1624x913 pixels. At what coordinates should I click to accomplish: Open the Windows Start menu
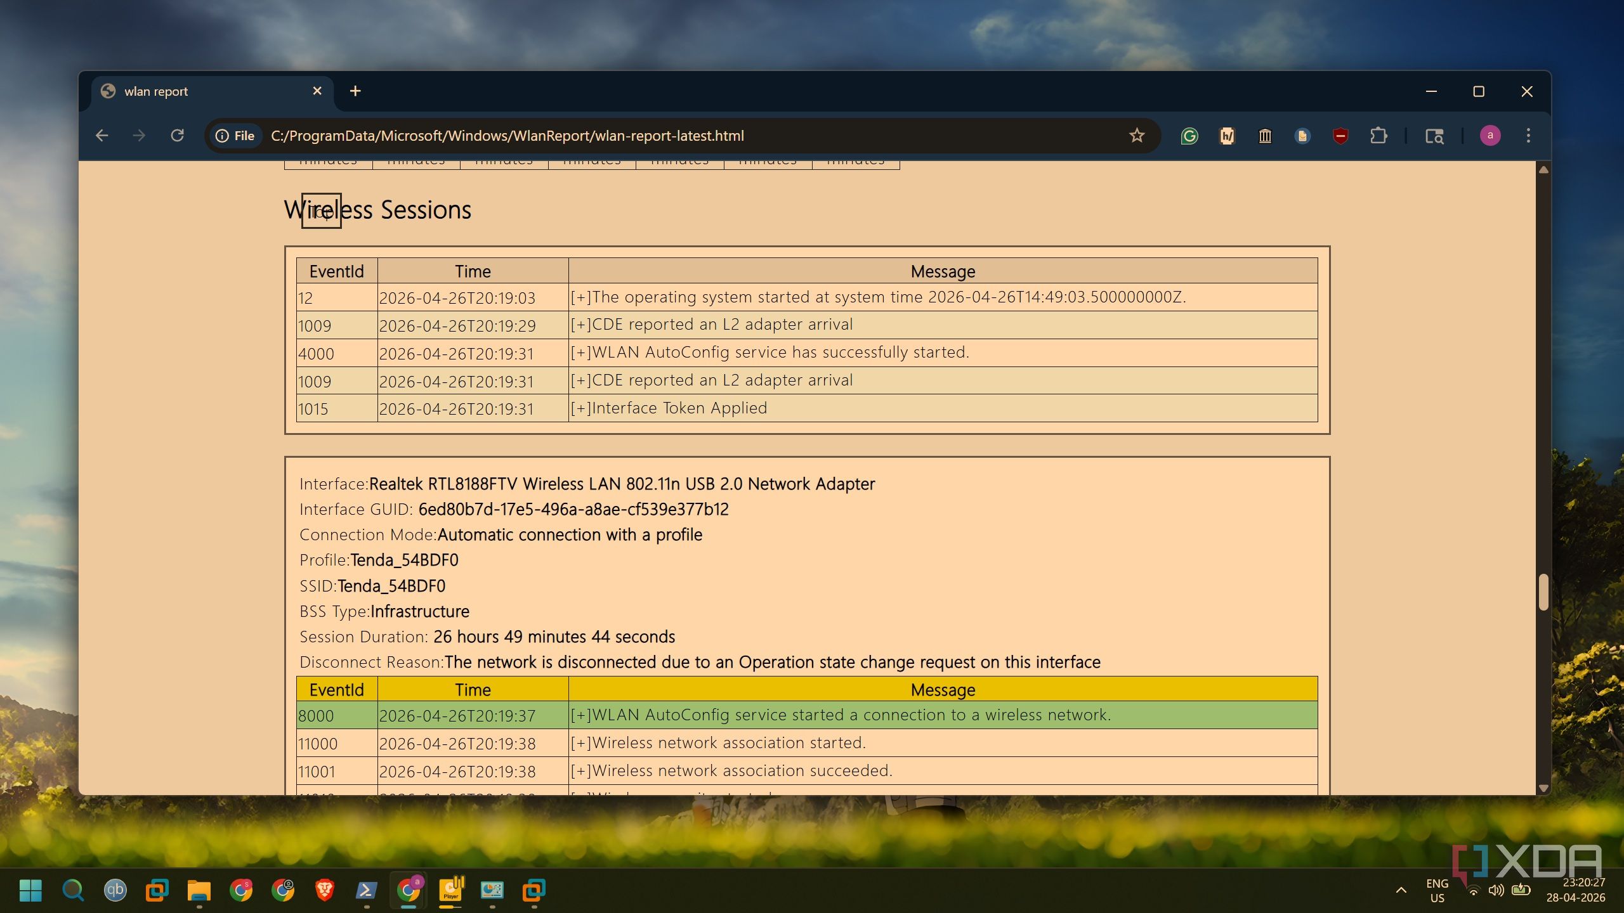30,890
